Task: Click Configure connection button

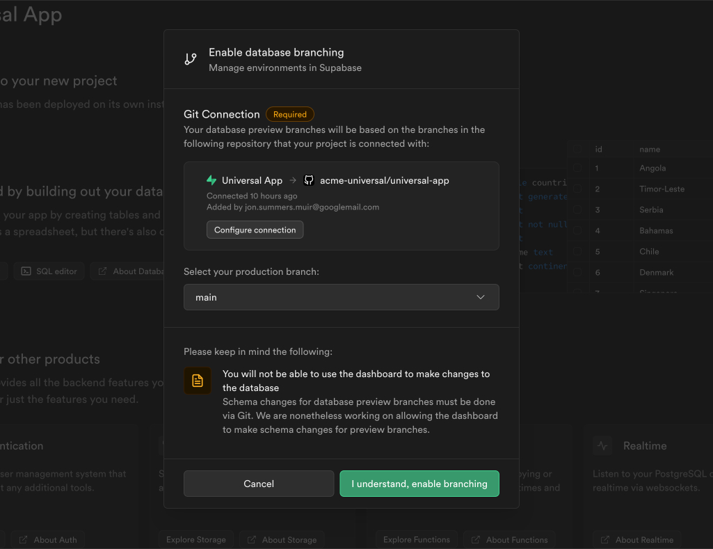Action: [x=255, y=230]
